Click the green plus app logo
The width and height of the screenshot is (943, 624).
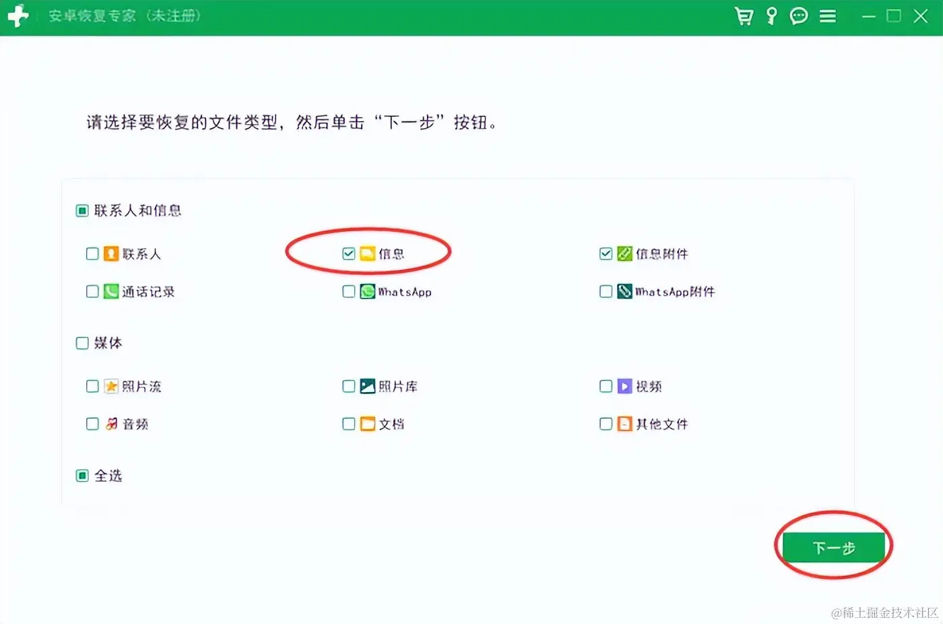[x=18, y=16]
